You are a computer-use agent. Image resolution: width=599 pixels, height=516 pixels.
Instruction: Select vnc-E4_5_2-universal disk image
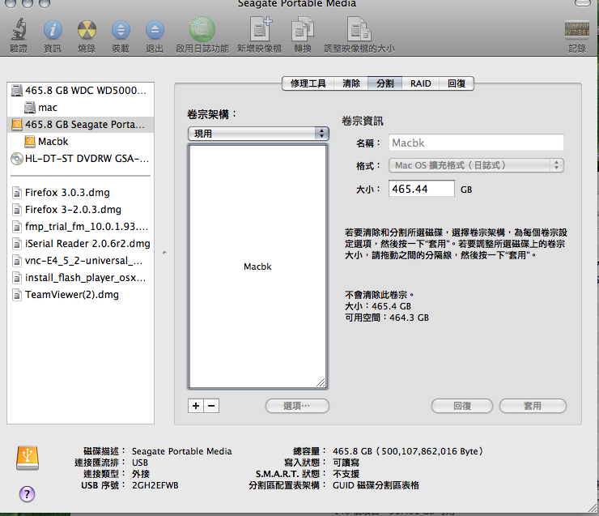(80, 261)
